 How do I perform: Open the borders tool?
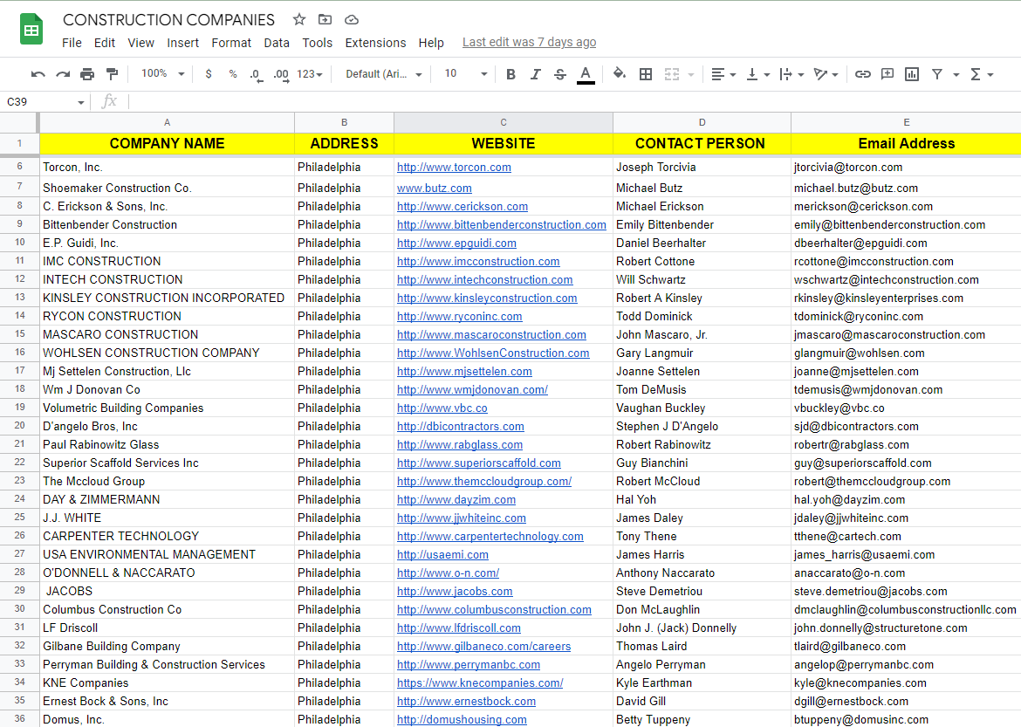[645, 74]
